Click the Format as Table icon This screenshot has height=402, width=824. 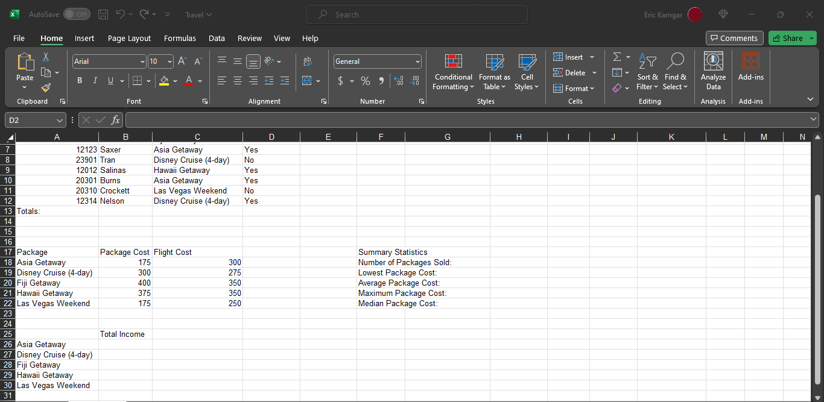coord(494,71)
